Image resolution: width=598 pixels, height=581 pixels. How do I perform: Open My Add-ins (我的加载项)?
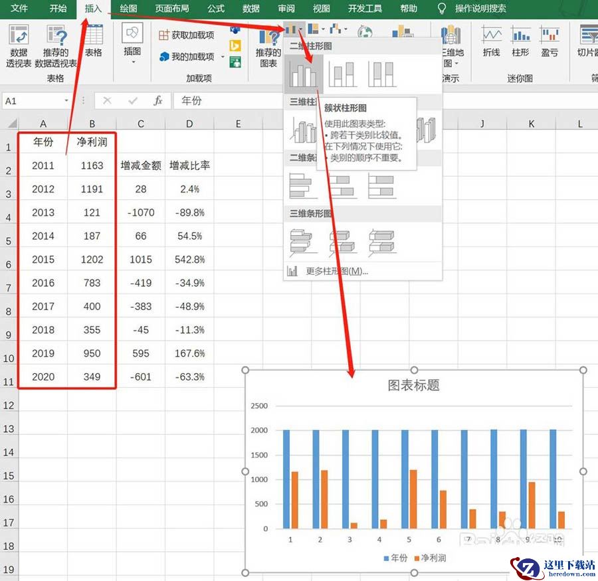188,57
